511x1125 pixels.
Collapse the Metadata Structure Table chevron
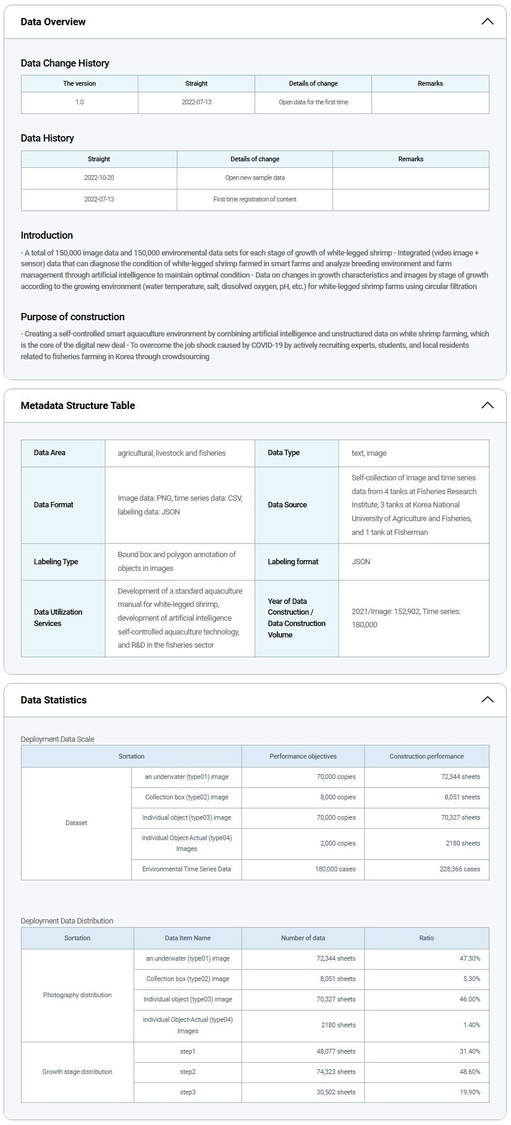point(487,405)
